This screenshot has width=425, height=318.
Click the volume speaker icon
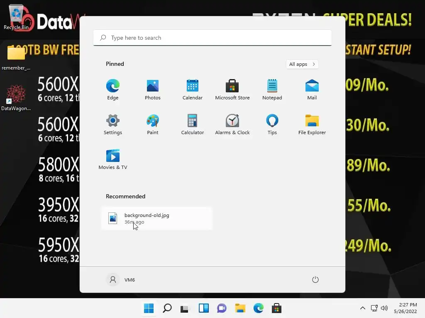384,308
